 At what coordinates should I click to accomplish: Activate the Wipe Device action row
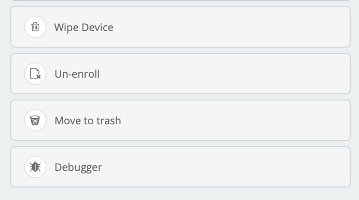point(181,27)
